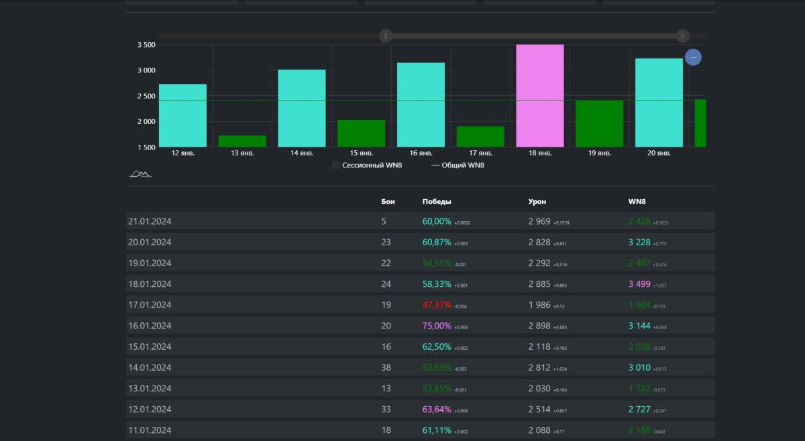The image size is (805, 441).
Task: Click the green 13 янв. bar
Action: [242, 141]
